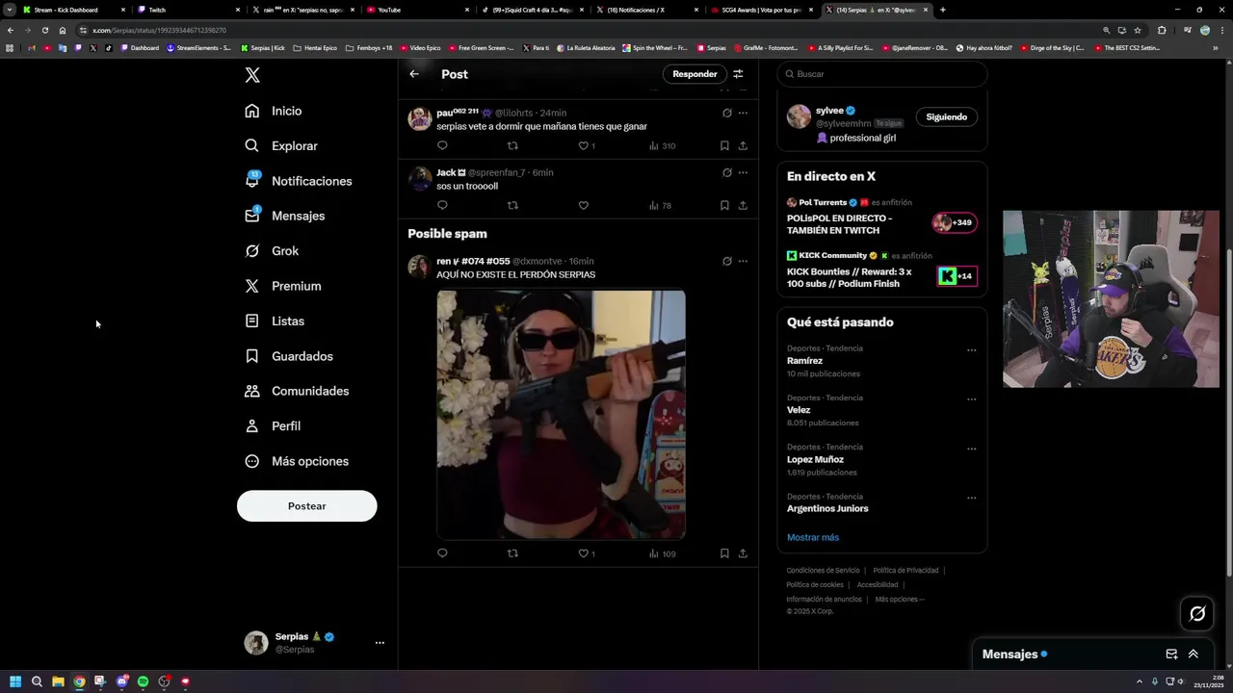The height and width of the screenshot is (693, 1233).
Task: Open the Grok floating button
Action: coord(1197,613)
